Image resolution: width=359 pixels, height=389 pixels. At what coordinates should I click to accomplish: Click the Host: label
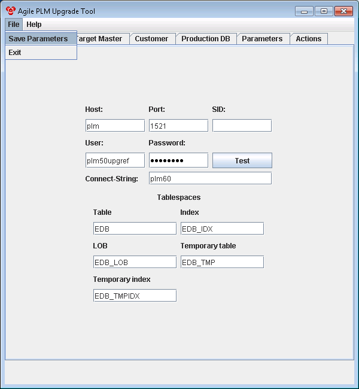click(94, 110)
